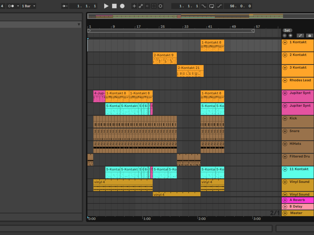Viewport: 314px width, 235px height.
Task: Start playback with the Play button
Action: [106, 6]
